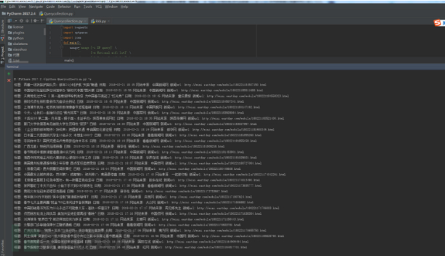445x256 pixels.
Task: Click the 'def main()' code line
Action: click(72, 42)
